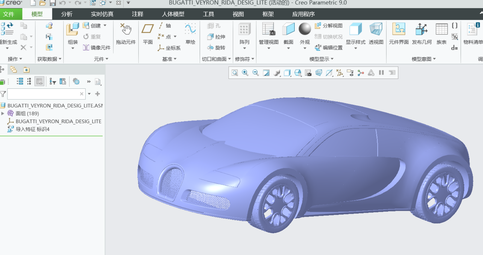Clear the tree search with X button
The height and width of the screenshot is (255, 483).
click(82, 94)
